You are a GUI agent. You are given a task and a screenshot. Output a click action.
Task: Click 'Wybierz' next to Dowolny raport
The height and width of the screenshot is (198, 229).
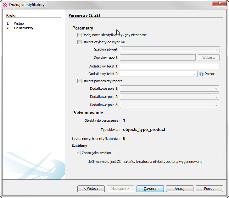(x=209, y=57)
